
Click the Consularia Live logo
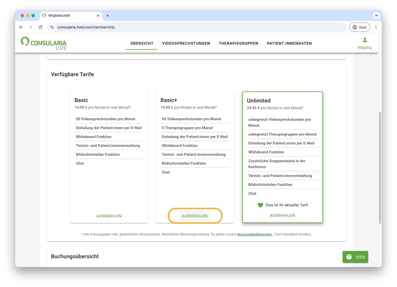point(44,43)
